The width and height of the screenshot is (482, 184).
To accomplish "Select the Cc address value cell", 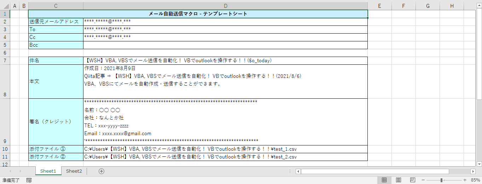I will coord(226,37).
